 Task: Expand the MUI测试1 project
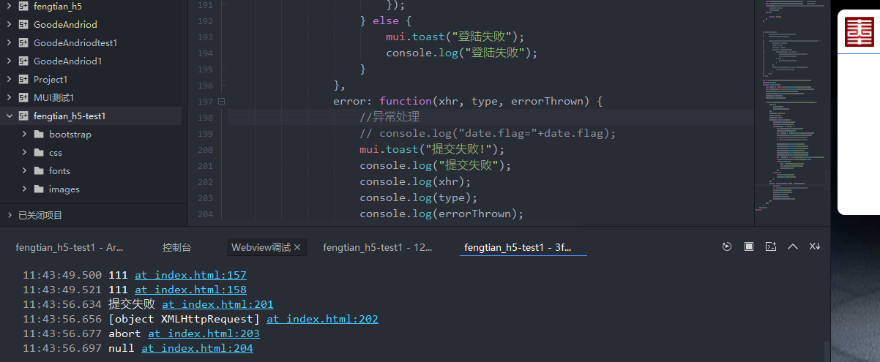[9, 97]
